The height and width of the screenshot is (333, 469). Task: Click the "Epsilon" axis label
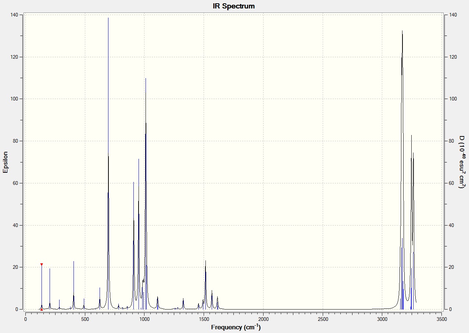(x=6, y=162)
